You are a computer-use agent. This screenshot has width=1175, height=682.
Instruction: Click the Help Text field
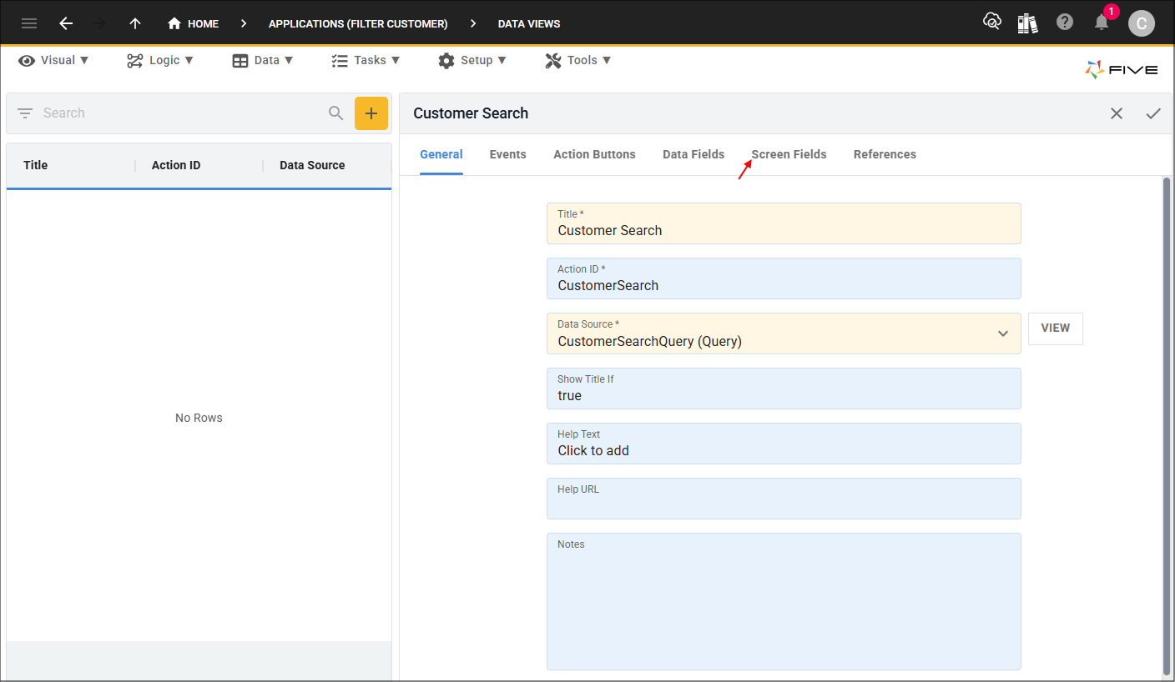[x=784, y=444]
